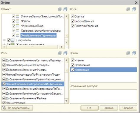Select ХарактеристикиНоменклатуры in object tree
The width and height of the screenshot is (140, 114).
point(41,31)
